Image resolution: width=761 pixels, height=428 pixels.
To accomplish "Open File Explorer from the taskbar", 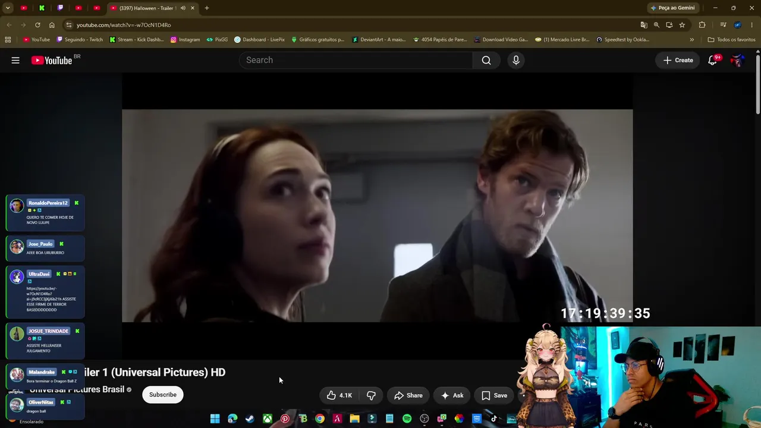I will tap(354, 419).
